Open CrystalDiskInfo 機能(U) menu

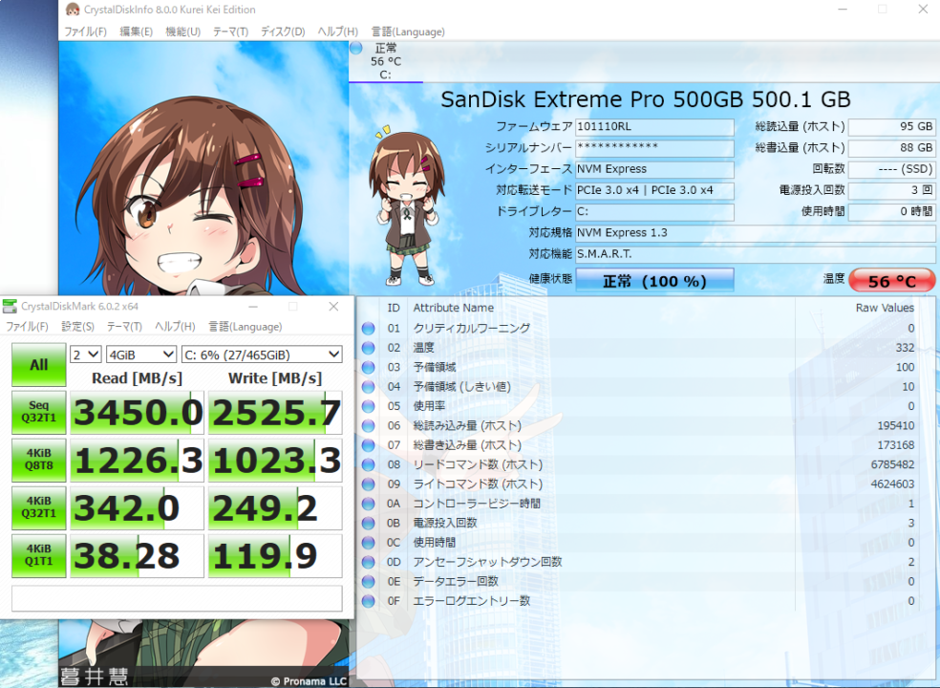point(182,32)
